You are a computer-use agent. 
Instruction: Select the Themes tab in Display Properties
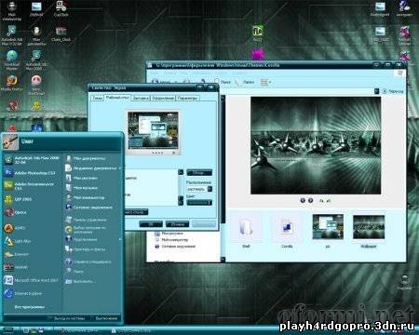click(97, 98)
